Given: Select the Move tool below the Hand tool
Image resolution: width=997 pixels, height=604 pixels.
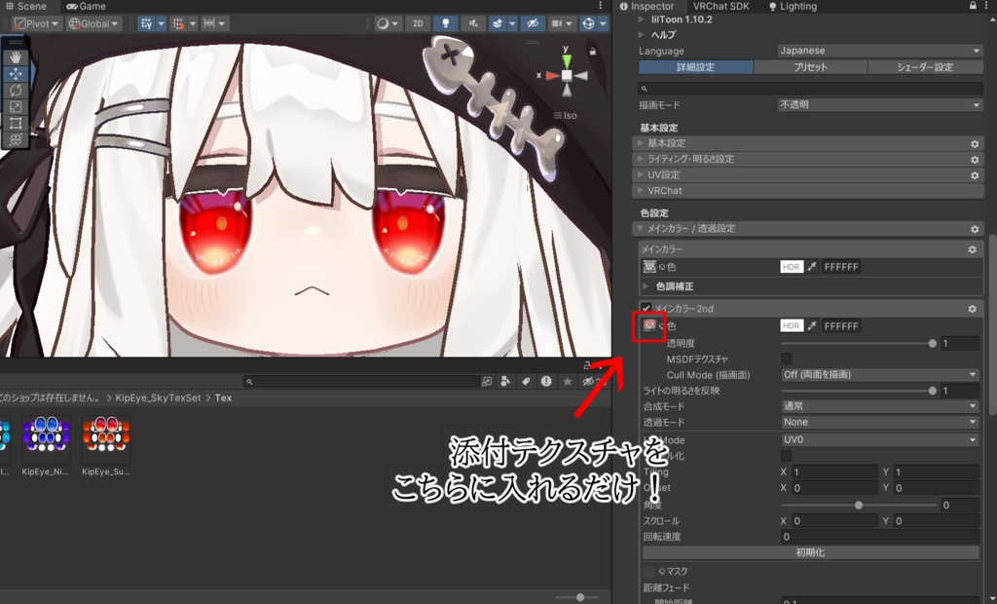Looking at the screenshot, I should point(14,74).
